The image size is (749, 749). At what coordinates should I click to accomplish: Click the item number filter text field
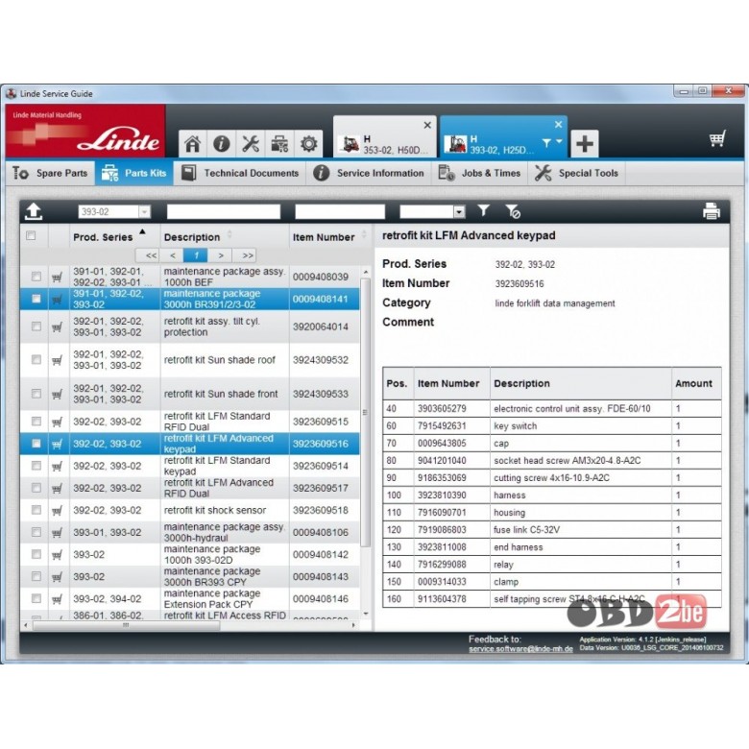340,211
